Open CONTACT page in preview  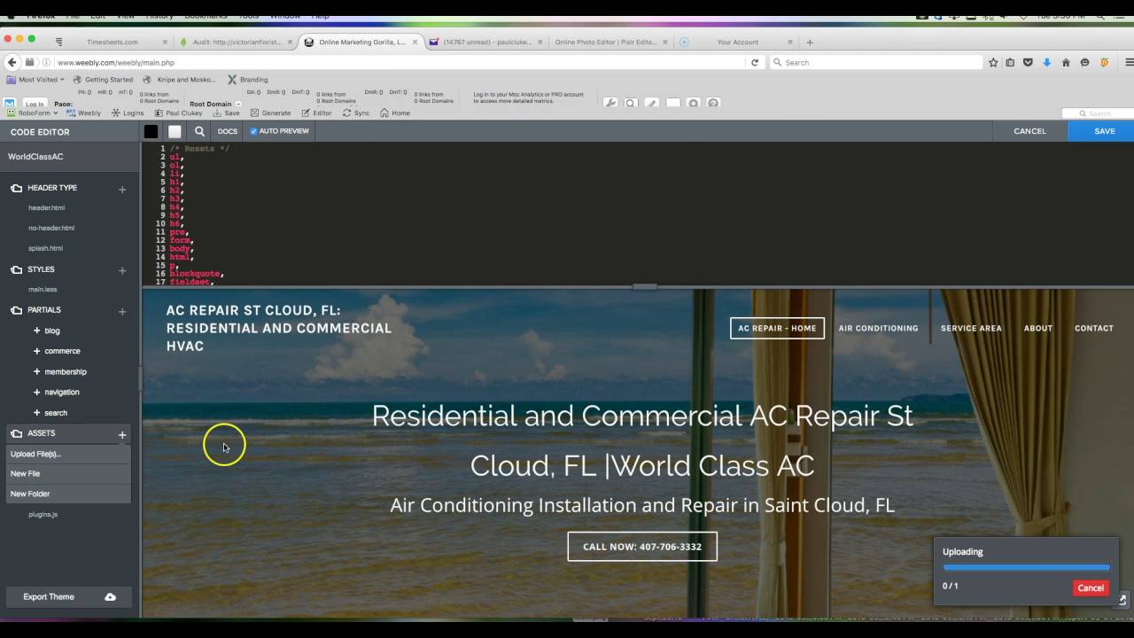click(1094, 329)
